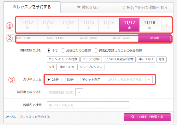
Task: Choose the time range ending at 8:00
Action: coord(23,38)
